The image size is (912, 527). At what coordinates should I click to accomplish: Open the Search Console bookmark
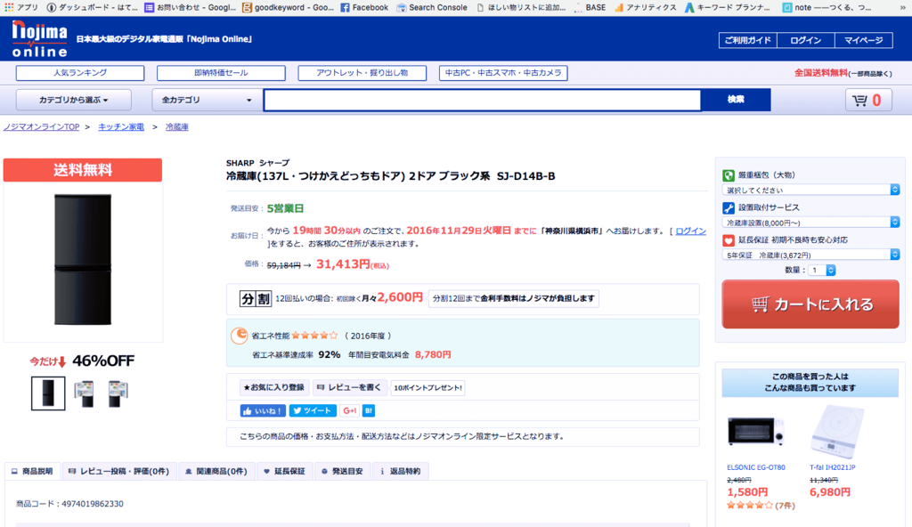(432, 7)
